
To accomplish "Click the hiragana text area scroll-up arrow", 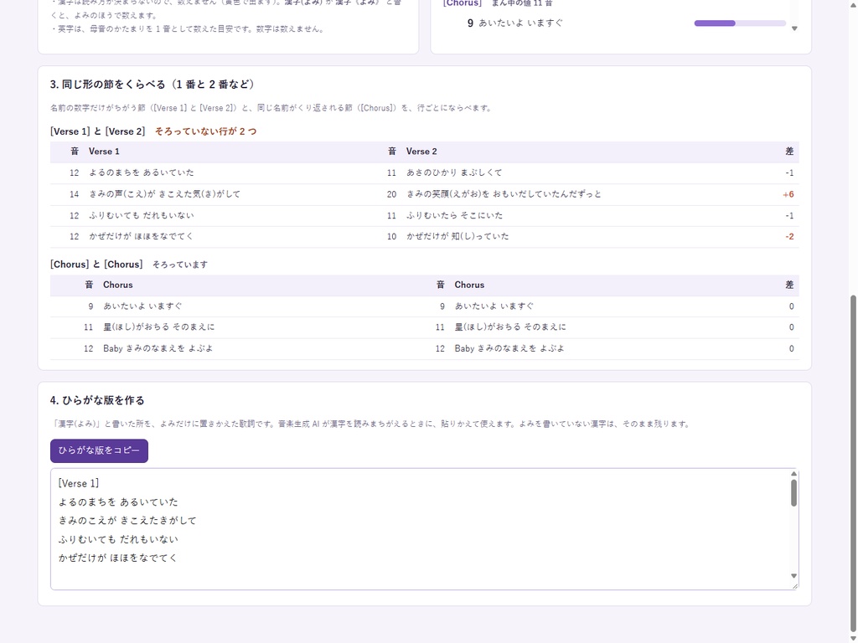I will tap(793, 474).
